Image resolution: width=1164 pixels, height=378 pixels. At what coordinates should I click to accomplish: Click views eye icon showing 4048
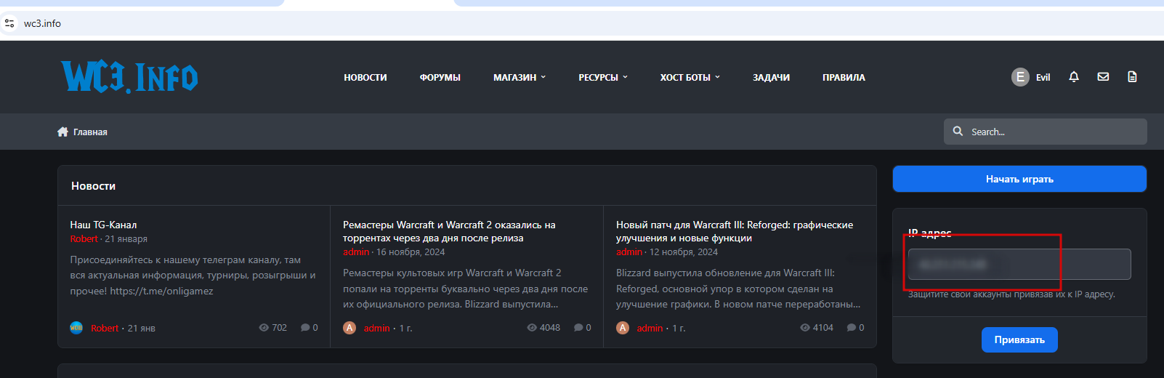(532, 328)
